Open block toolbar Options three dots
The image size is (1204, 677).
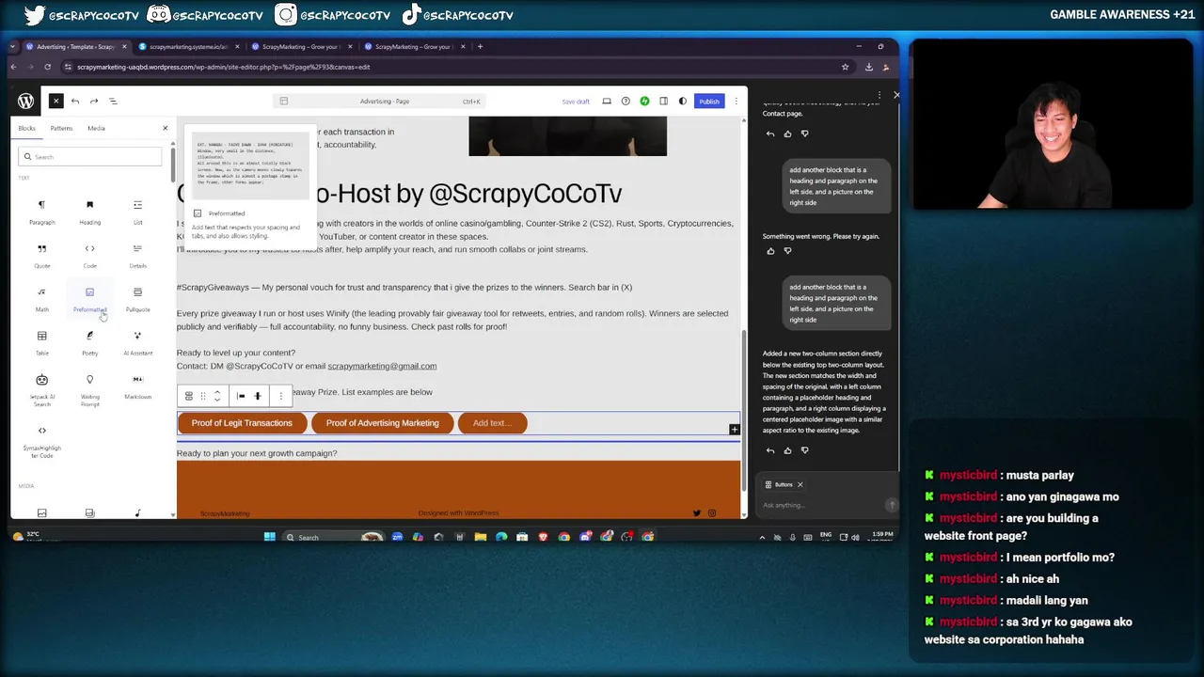coord(280,396)
